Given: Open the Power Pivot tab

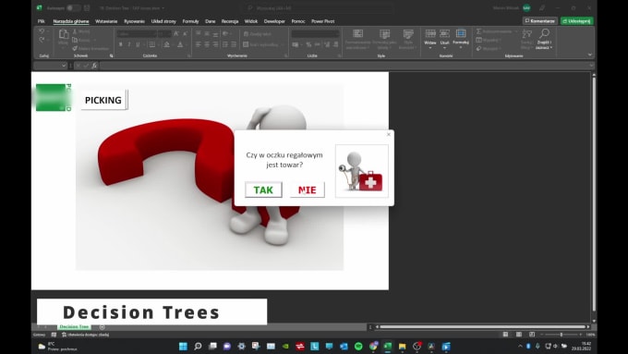Looking at the screenshot, I should pyautogui.click(x=323, y=21).
